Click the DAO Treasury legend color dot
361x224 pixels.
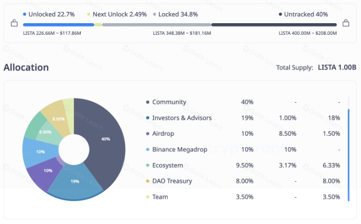[148, 181]
